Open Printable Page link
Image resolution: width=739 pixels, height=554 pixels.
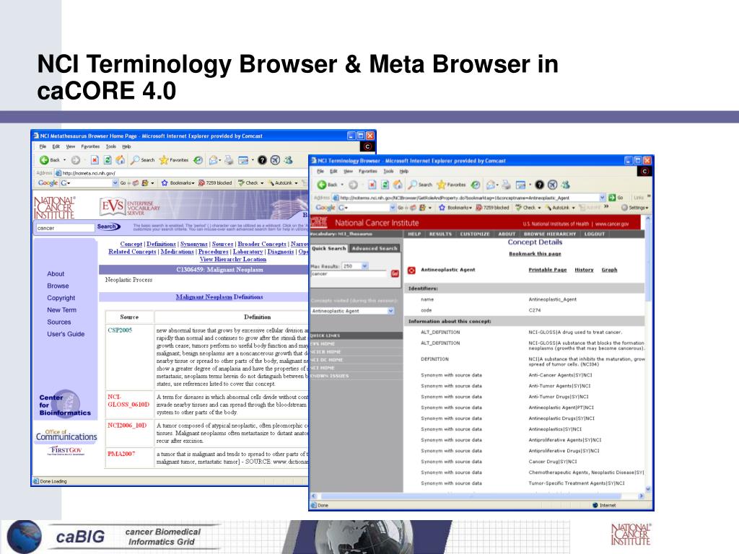548,270
